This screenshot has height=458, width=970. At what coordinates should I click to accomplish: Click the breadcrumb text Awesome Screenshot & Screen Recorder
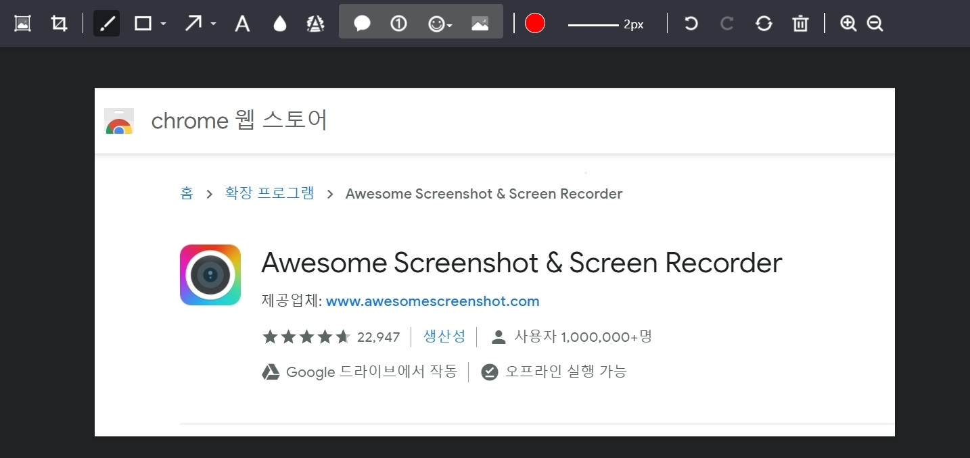(x=484, y=194)
